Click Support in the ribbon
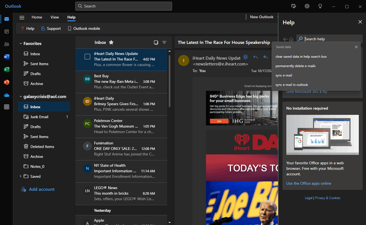The width and height of the screenshot is (366, 225). click(x=51, y=28)
